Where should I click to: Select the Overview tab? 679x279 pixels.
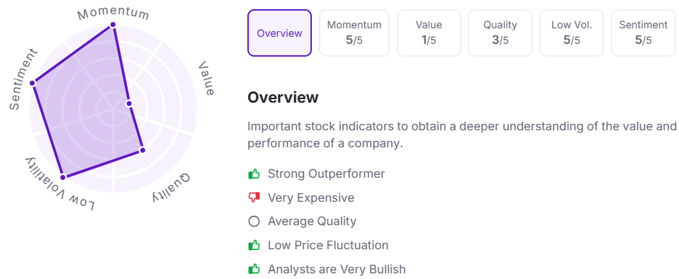click(279, 33)
